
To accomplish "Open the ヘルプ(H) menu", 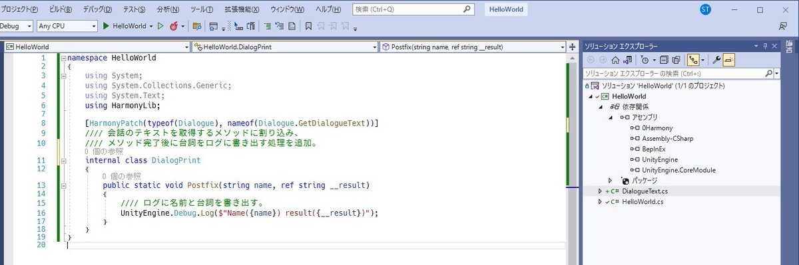I will click(x=328, y=9).
